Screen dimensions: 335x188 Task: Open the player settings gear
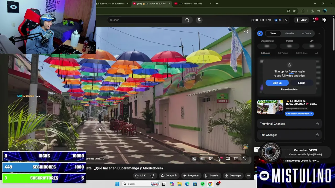[x=220, y=159]
